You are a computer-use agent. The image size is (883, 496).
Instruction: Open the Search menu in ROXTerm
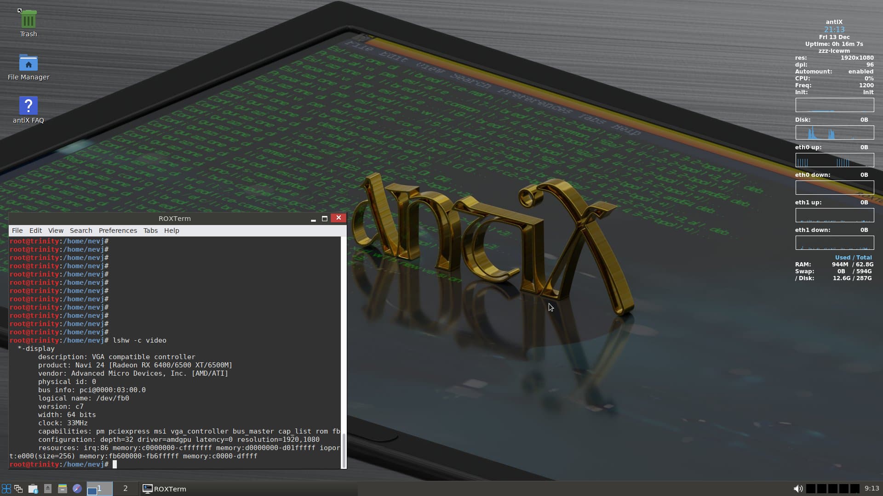pyautogui.click(x=81, y=231)
